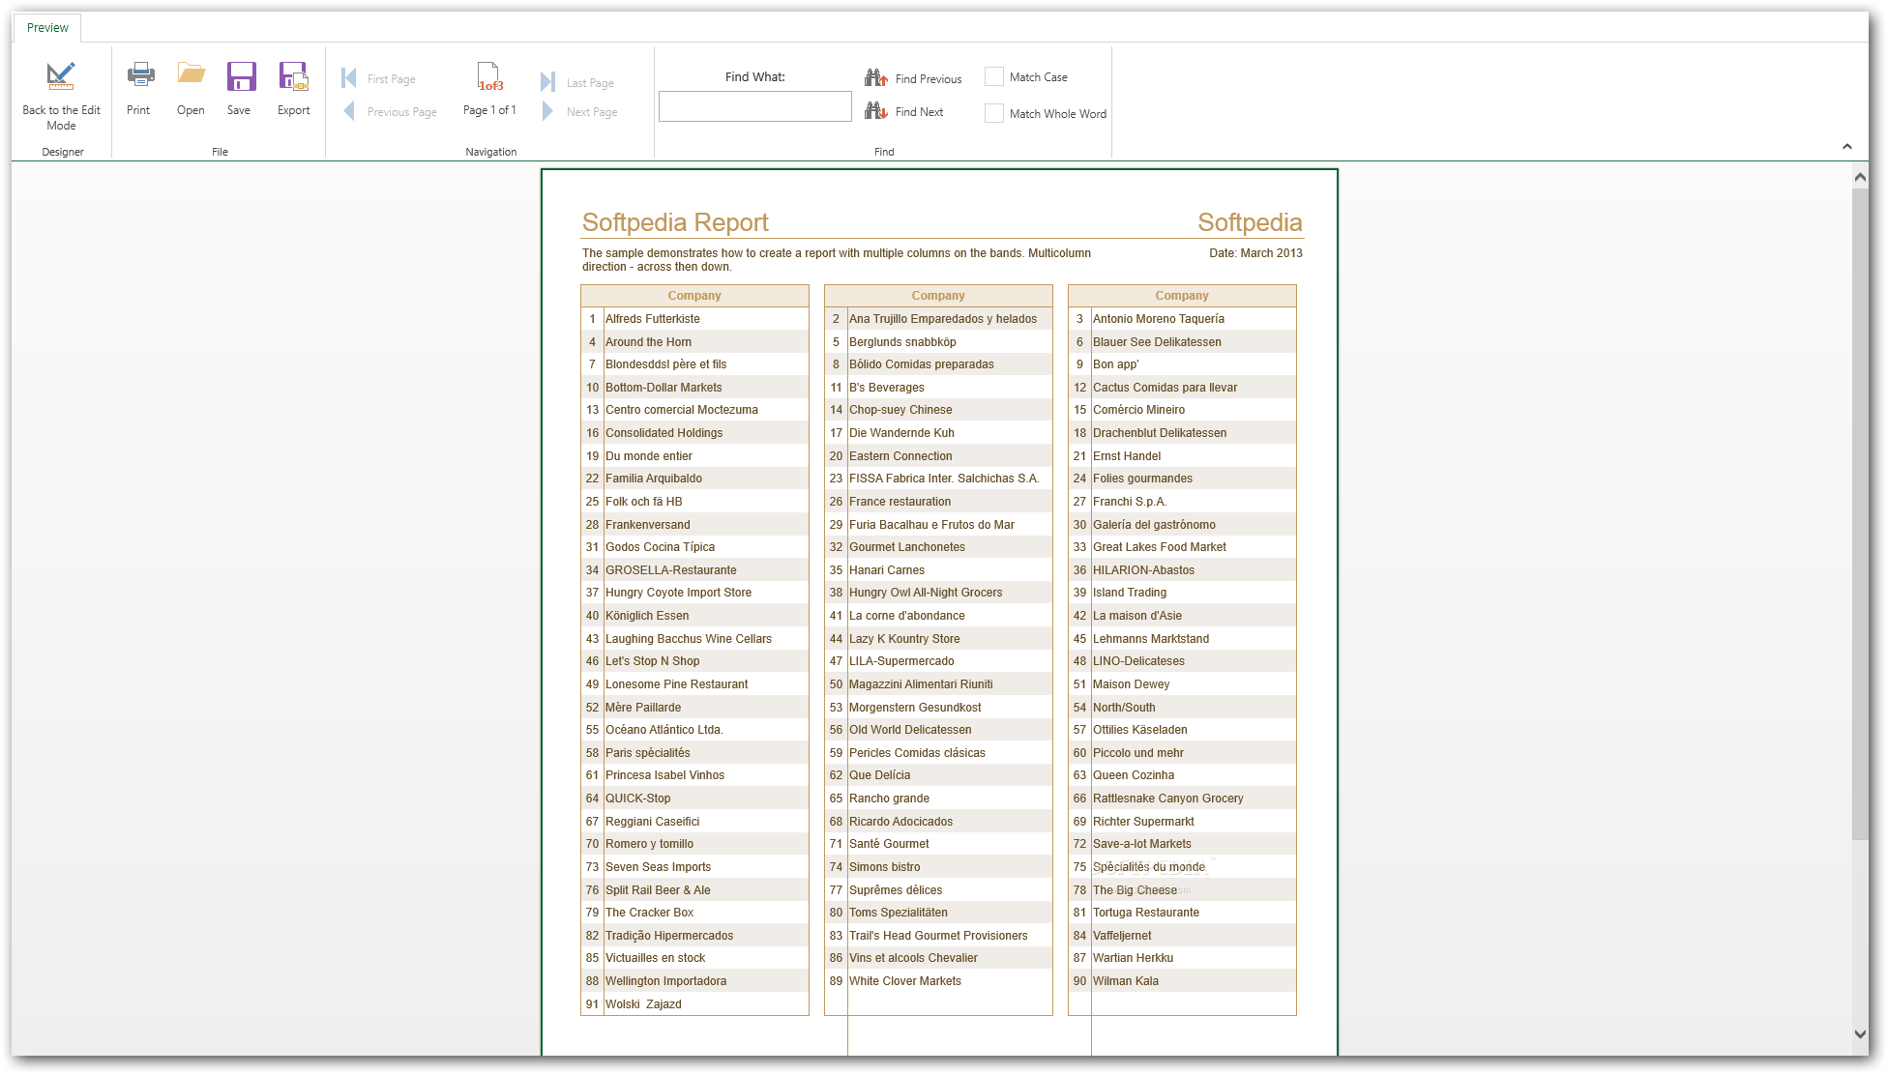1888x1075 pixels.
Task: Focus the Find What text box
Action: tap(755, 106)
